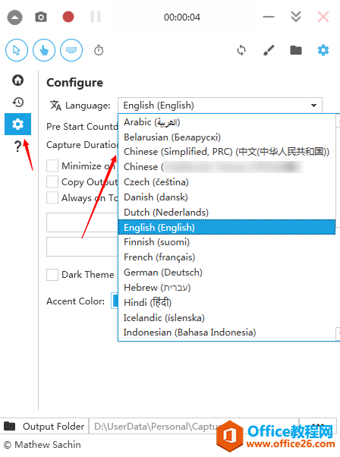This screenshot has height=457, width=340.
Task: Start recording with the red record button
Action: pos(68,17)
